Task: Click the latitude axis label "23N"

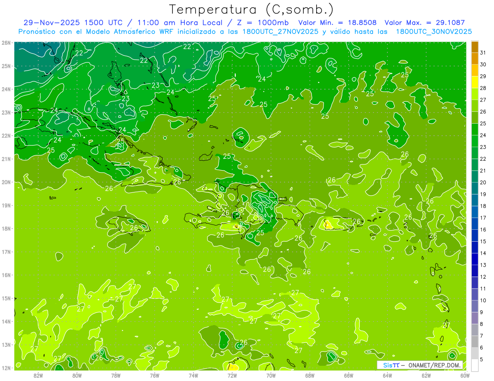Action: 6,112
